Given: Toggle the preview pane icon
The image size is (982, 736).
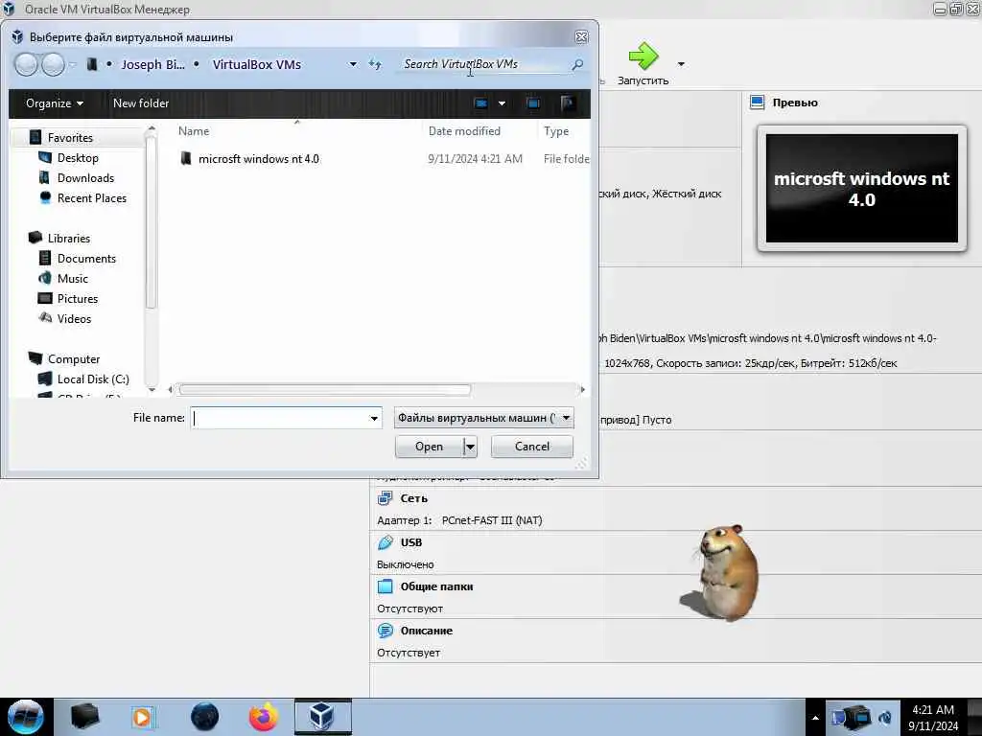Looking at the screenshot, I should click(x=533, y=103).
